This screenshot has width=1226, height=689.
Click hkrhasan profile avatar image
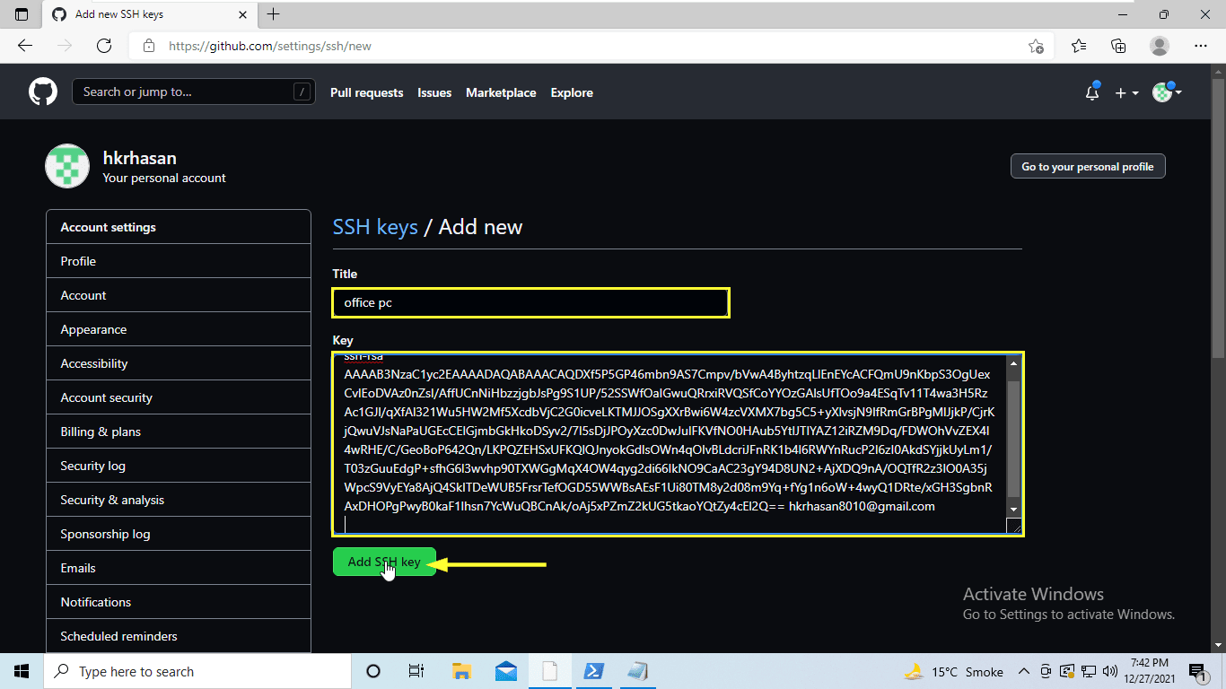(x=67, y=166)
